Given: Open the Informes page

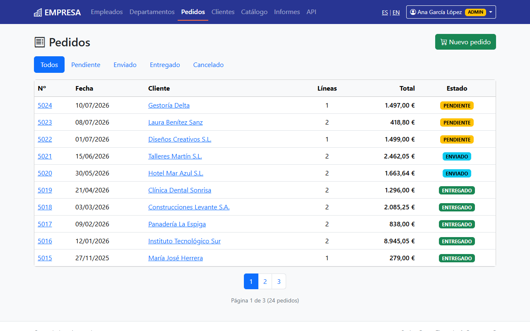Looking at the screenshot, I should pyautogui.click(x=287, y=12).
